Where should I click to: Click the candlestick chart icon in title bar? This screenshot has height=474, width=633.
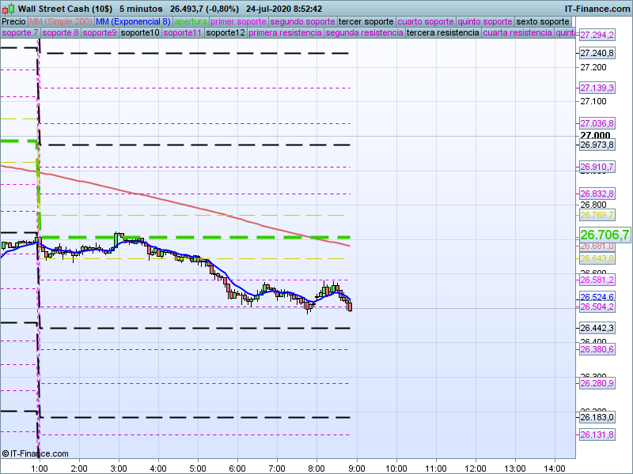[x=8, y=8]
